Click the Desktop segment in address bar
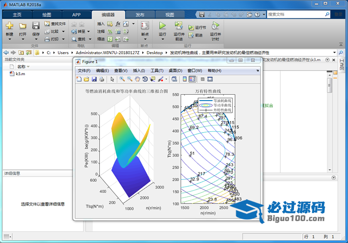Viewport: 348px width, 243px height. [x=155, y=52]
